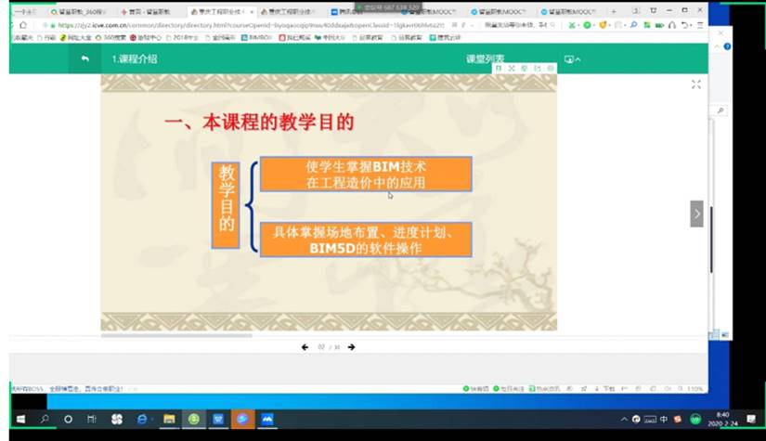Click the taskbar search magnifier
The image size is (766, 441).
pyautogui.click(x=45, y=419)
